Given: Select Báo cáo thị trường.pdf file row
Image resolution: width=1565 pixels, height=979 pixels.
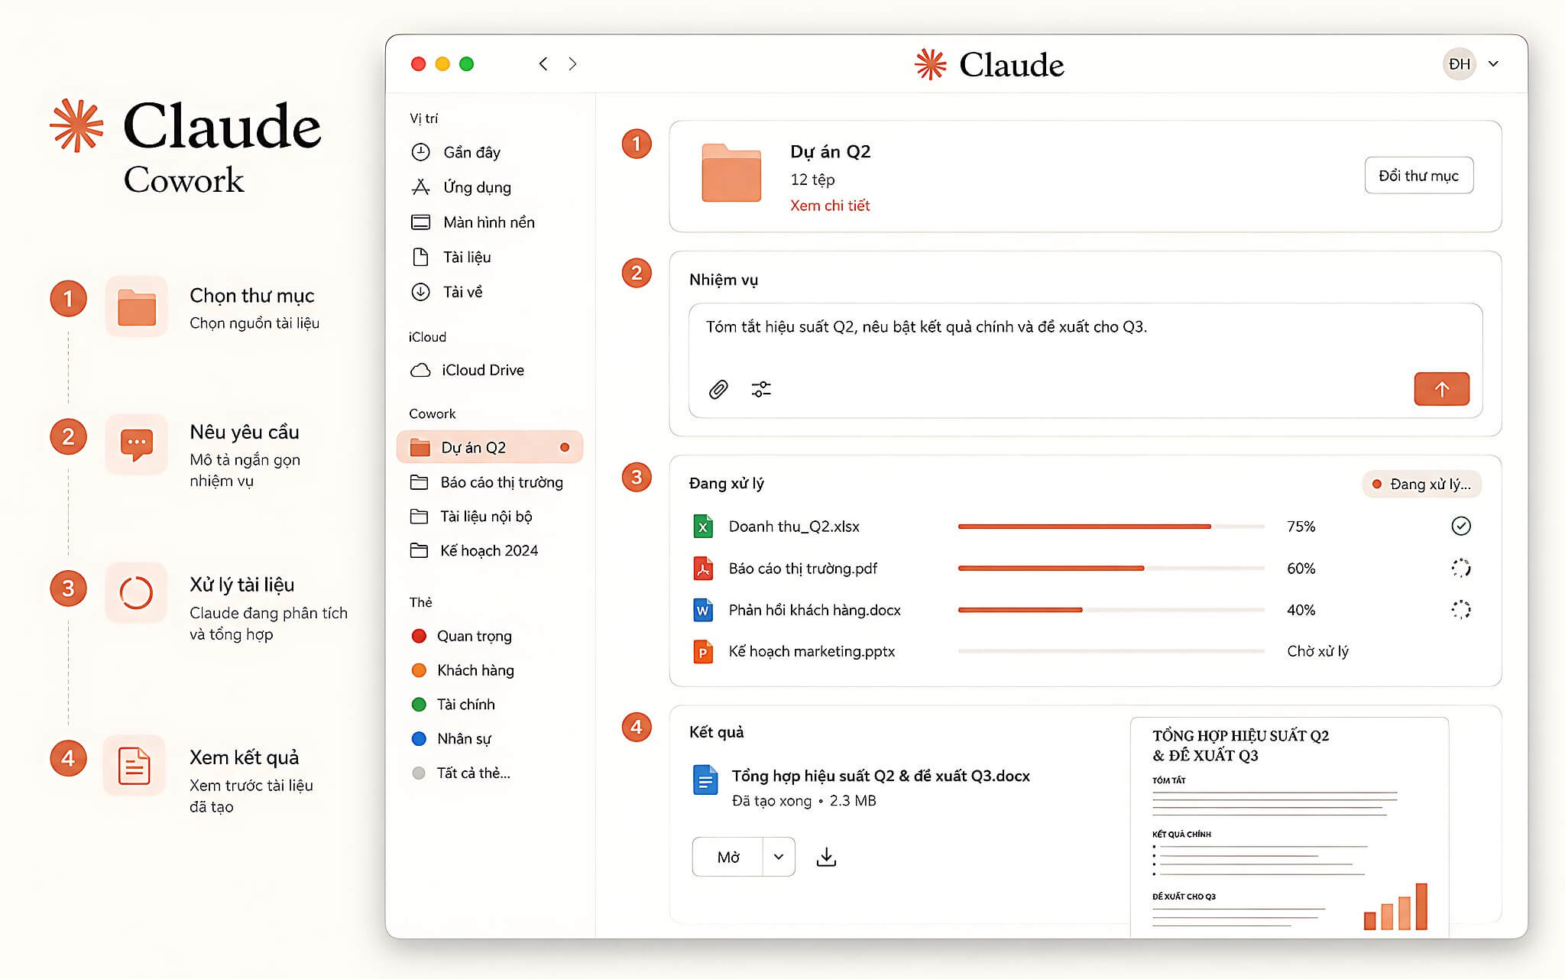Looking at the screenshot, I should [1083, 569].
